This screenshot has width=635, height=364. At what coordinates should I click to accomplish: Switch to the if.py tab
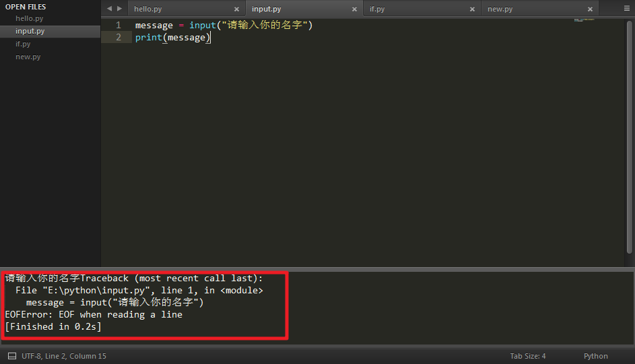pos(376,9)
